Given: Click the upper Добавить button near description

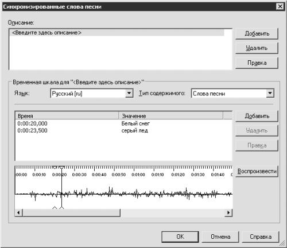Looking at the screenshot, I should click(x=257, y=33).
